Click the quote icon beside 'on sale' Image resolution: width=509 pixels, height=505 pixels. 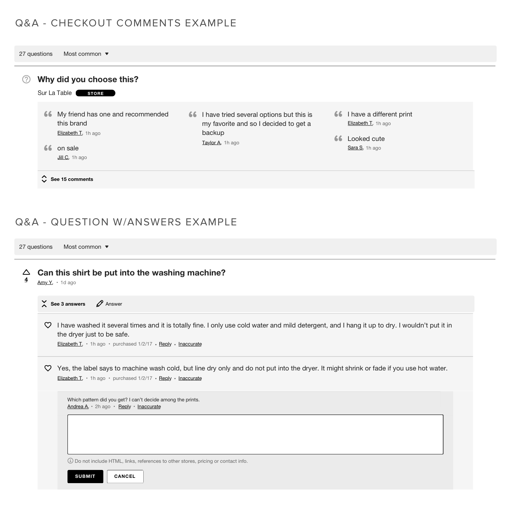tap(48, 148)
